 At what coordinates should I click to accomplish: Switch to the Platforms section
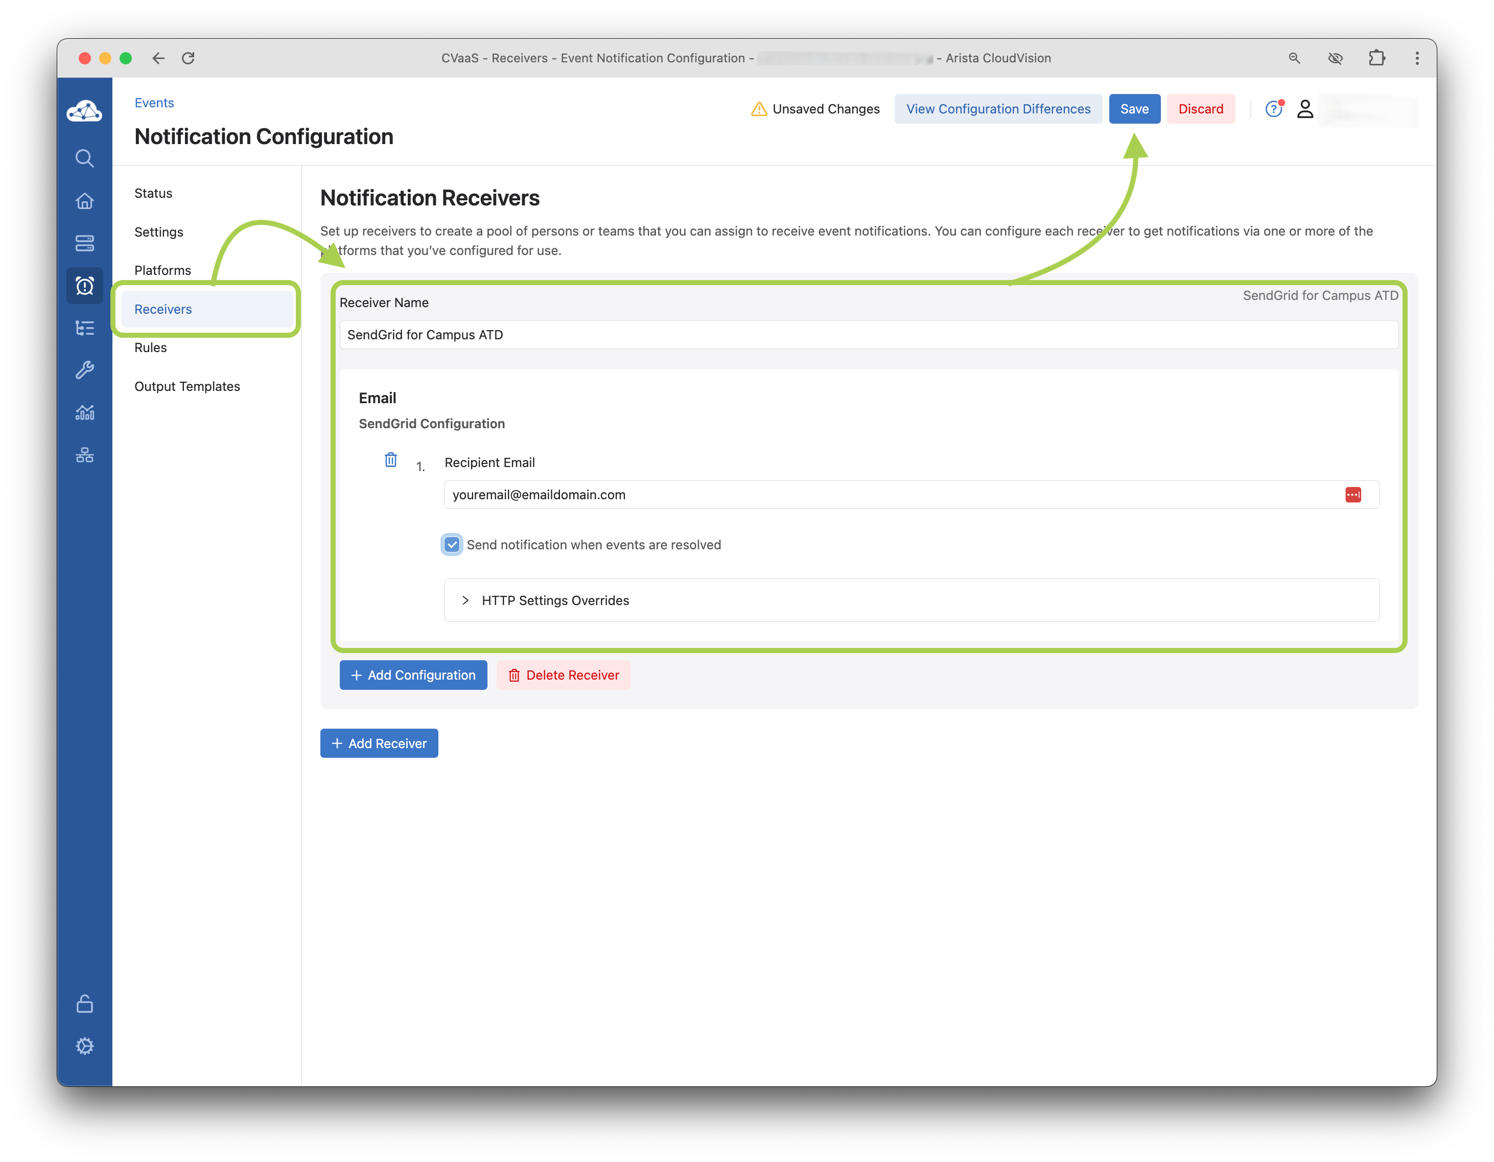pyautogui.click(x=163, y=270)
